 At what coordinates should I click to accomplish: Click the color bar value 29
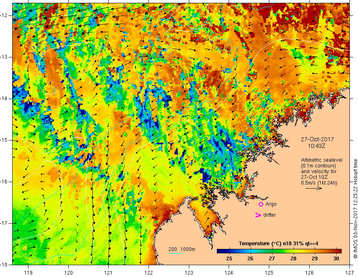[314, 258]
